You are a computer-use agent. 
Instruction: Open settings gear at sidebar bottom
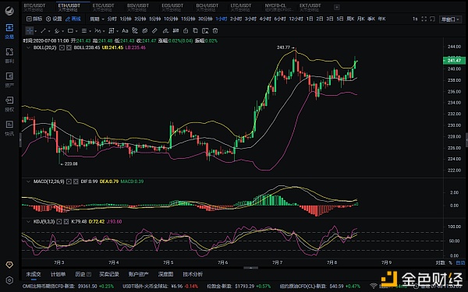(9, 280)
